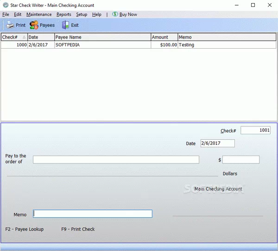Open the File menu
Viewport: 278px width, 251px height.
pyautogui.click(x=6, y=14)
